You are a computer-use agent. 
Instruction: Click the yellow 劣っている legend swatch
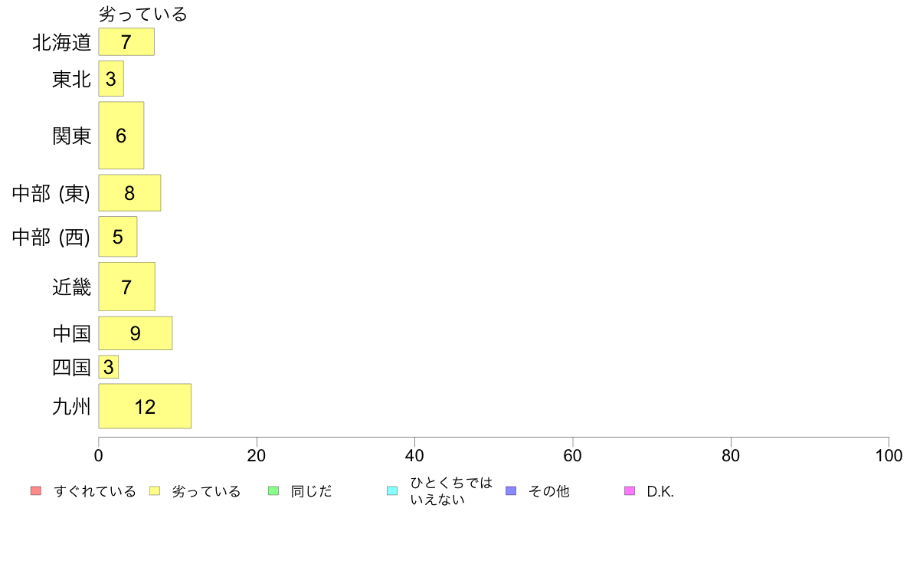[155, 490]
